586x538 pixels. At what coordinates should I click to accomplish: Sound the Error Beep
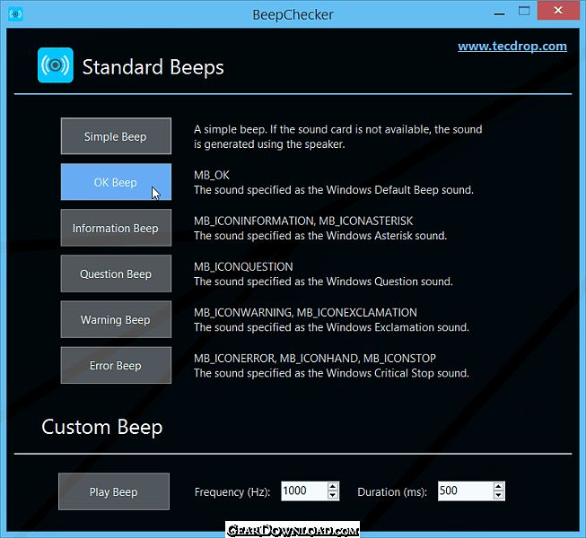pyautogui.click(x=116, y=365)
